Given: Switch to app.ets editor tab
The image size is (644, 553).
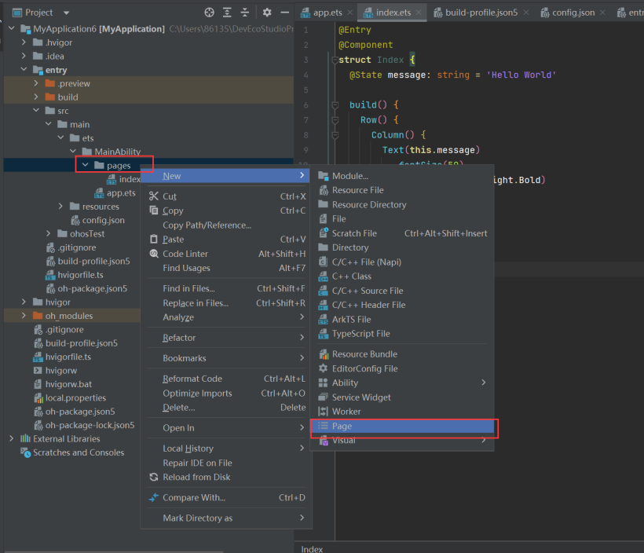Looking at the screenshot, I should 327,13.
